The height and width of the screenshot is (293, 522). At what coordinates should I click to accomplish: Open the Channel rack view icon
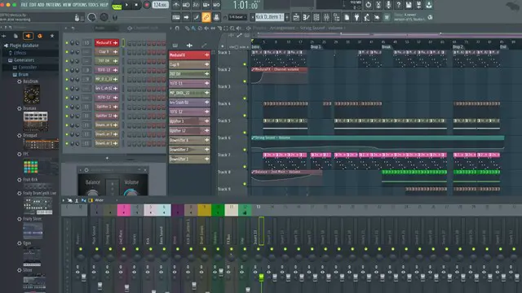pos(316,17)
